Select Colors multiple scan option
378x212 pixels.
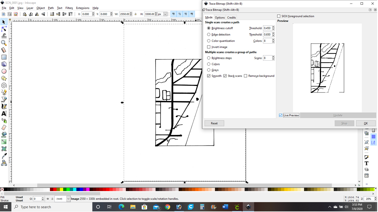(209, 64)
